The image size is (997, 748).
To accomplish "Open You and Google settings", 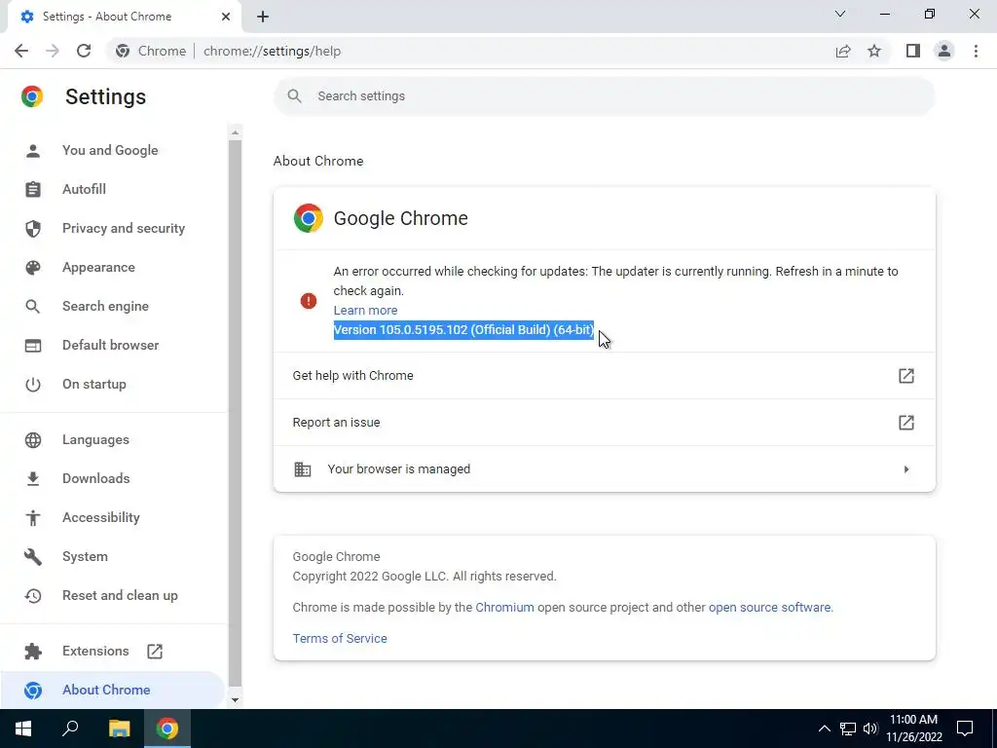I will [110, 150].
